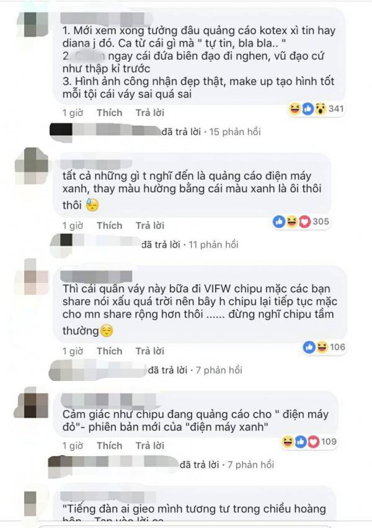Viewport: 372px width, 528px height.
Task: Open reaction icons next to 305 count
Action: [301, 221]
